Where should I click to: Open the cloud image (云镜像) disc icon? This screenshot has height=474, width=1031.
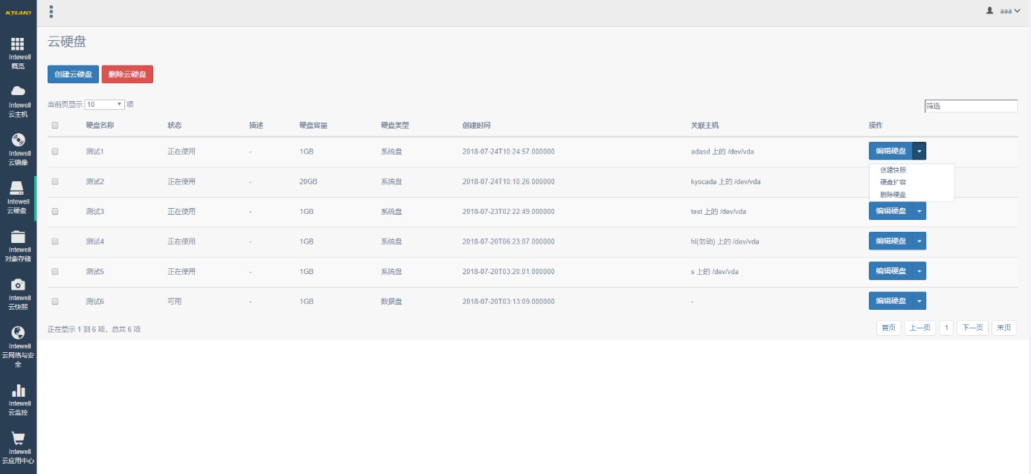coord(18,140)
